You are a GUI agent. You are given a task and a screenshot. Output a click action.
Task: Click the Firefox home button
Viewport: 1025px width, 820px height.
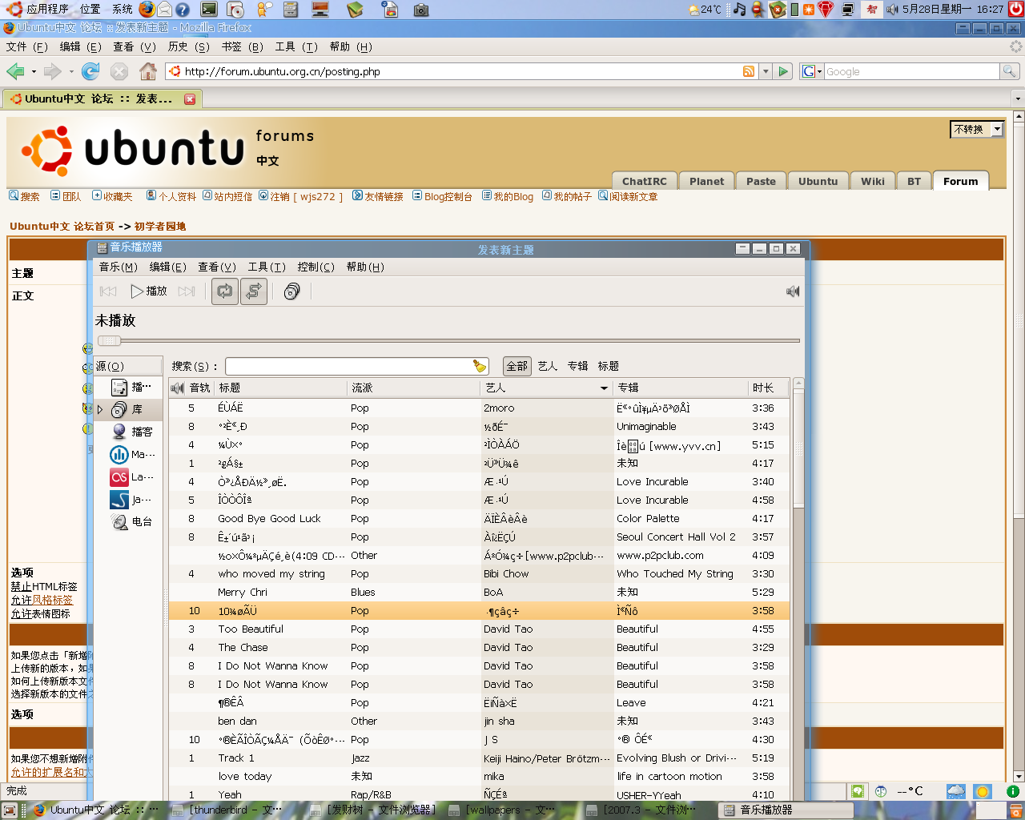[x=148, y=72]
